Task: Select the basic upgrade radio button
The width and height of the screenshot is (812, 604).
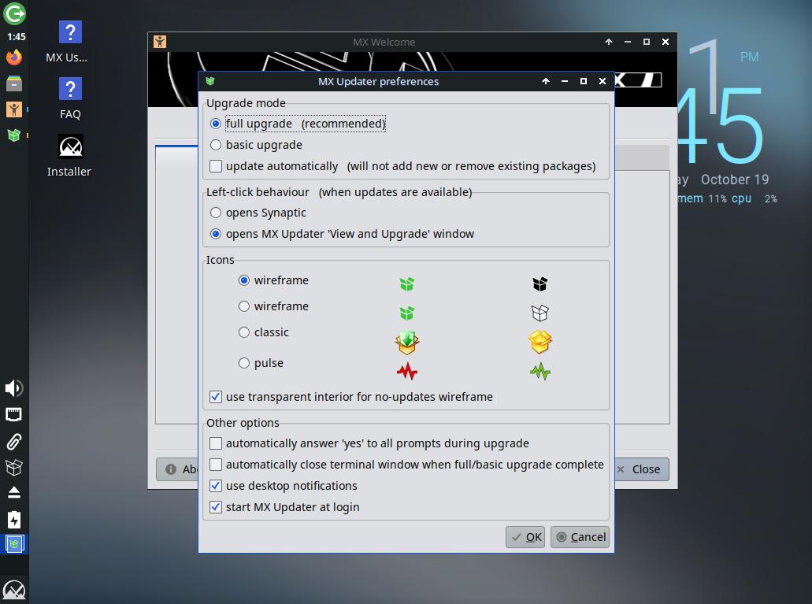Action: [x=216, y=145]
